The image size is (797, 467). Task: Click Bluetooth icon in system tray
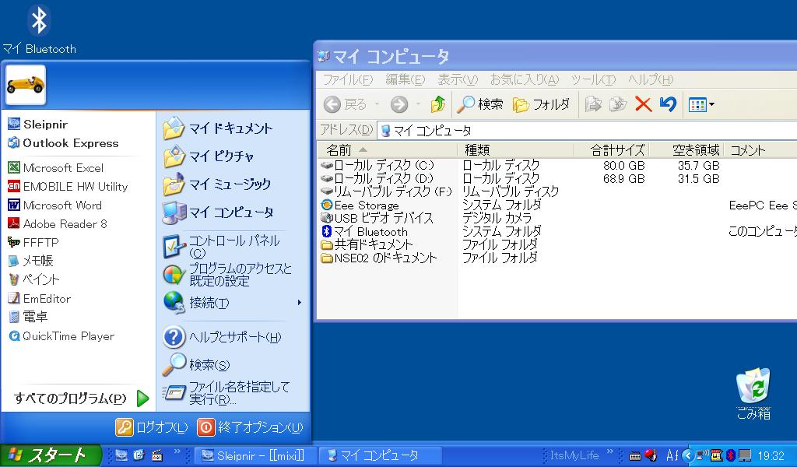click(730, 455)
